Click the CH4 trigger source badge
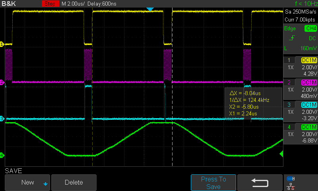Screen dimensions: 318x191 point(311,28)
